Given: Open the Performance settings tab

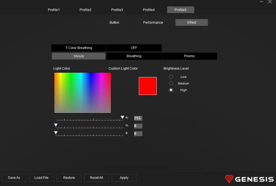Looking at the screenshot, I should point(153,23).
